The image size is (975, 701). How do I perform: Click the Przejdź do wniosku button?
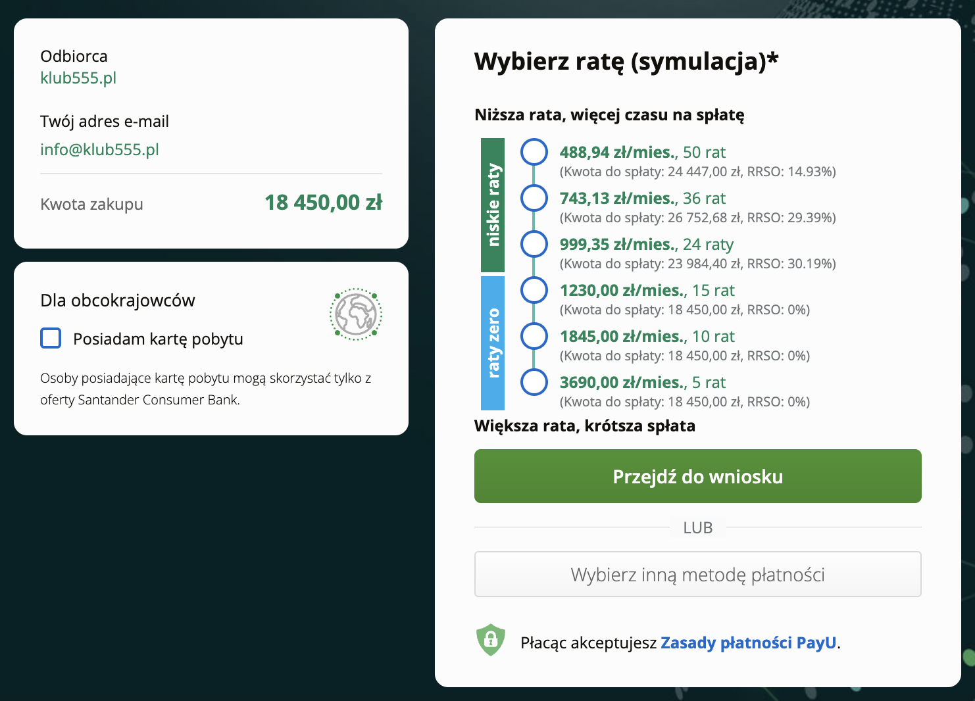click(x=697, y=476)
